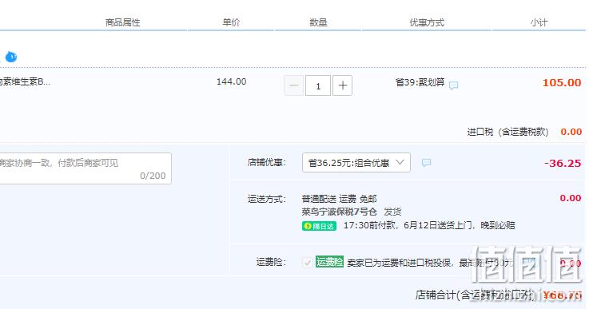
Task: Click the unit price 144.00
Action: coord(232,81)
